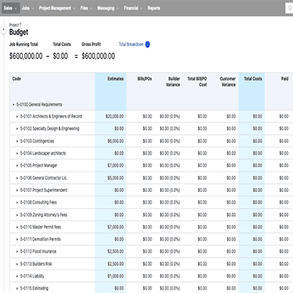Click Builder Variance cell for Consulting Fees
This screenshot has width=293, height=293.
170,202
